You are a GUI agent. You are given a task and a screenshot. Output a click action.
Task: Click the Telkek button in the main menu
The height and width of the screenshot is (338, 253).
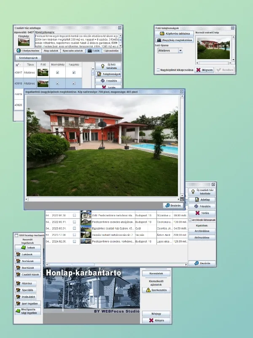point(28,248)
